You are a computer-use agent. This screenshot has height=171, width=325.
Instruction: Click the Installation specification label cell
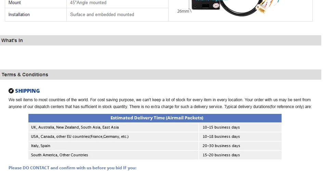(x=36, y=15)
